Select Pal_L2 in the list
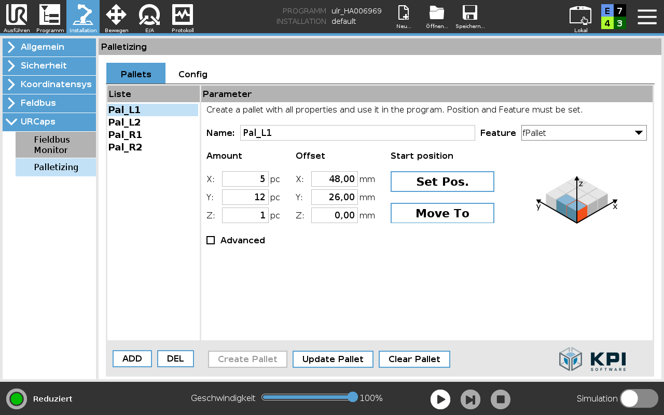This screenshot has height=415, width=664. point(153,122)
